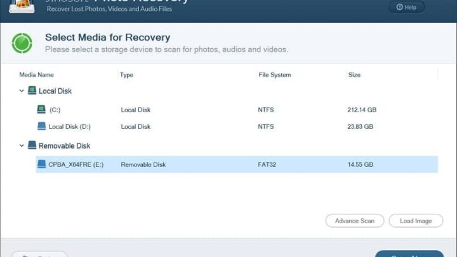The height and width of the screenshot is (257, 457).
Task: Click the FAT32 file system cell
Action: point(267,164)
